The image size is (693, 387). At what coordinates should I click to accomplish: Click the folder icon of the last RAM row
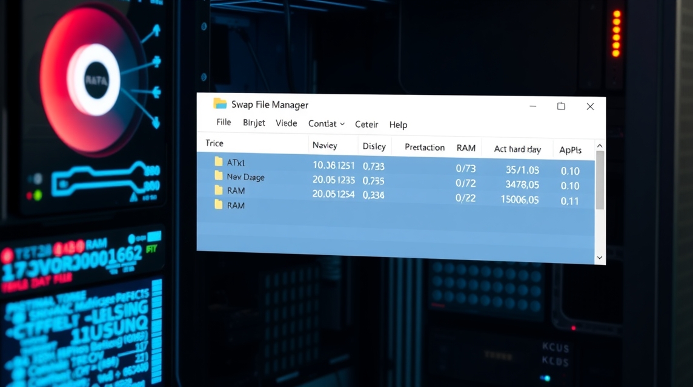tap(219, 205)
